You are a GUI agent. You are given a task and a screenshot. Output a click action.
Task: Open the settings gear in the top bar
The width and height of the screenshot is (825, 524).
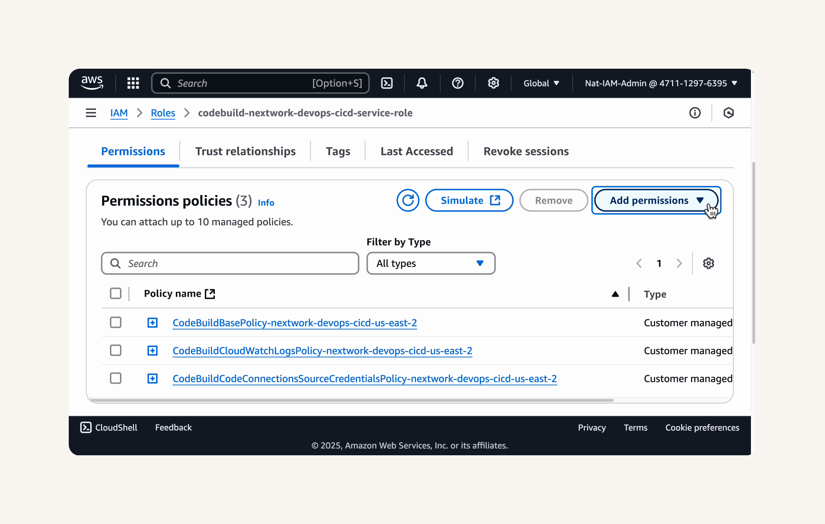(493, 83)
